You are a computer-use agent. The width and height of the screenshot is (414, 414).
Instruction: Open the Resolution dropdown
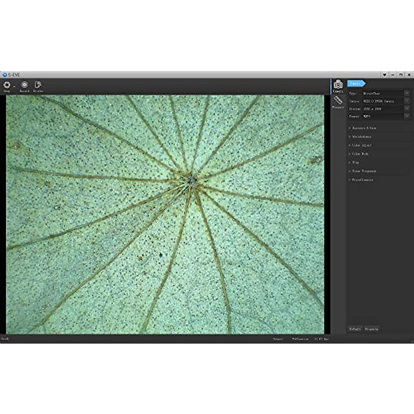407,109
